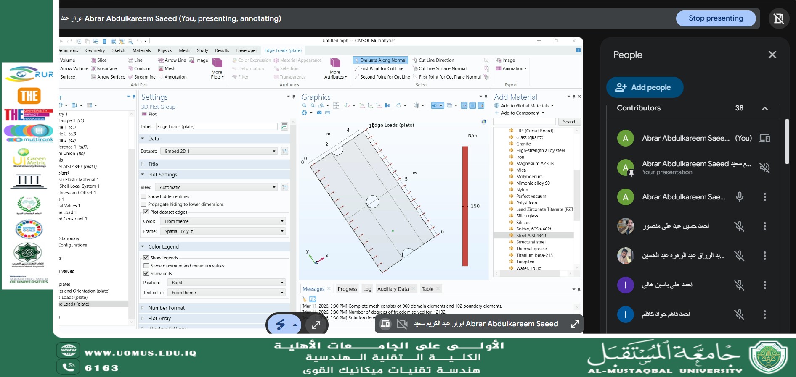
Task: Click the plot Label text field
Action: coord(216,126)
